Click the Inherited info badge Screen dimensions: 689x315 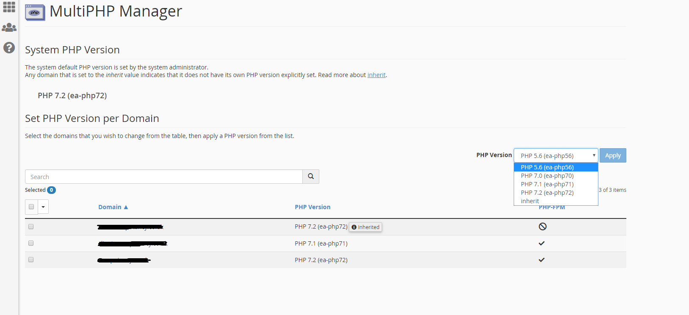365,227
